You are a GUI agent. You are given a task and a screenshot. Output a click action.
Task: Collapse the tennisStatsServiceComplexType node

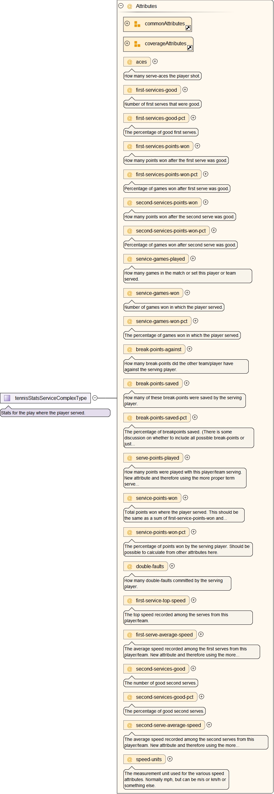pos(95,398)
